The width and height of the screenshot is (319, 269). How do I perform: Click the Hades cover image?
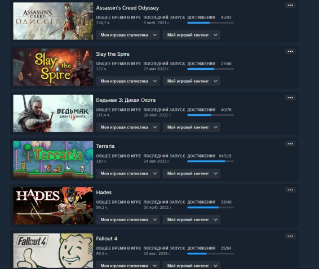[53, 206]
